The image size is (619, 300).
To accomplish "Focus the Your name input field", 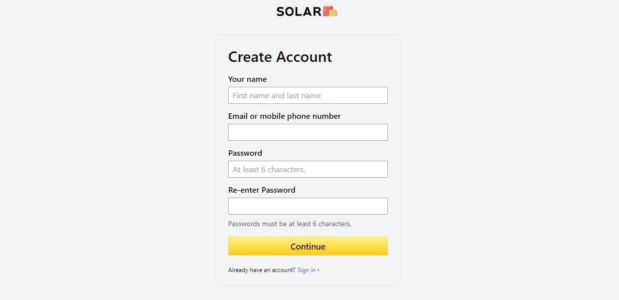I will tap(308, 95).
